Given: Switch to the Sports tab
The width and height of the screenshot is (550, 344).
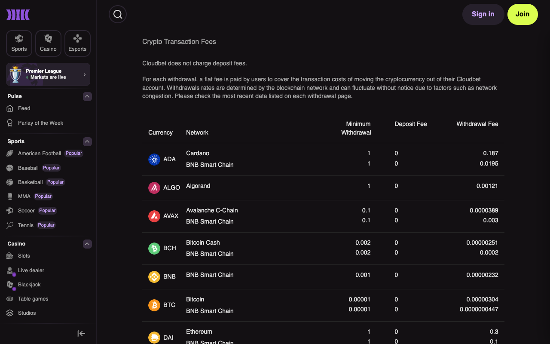Looking at the screenshot, I should point(19,43).
